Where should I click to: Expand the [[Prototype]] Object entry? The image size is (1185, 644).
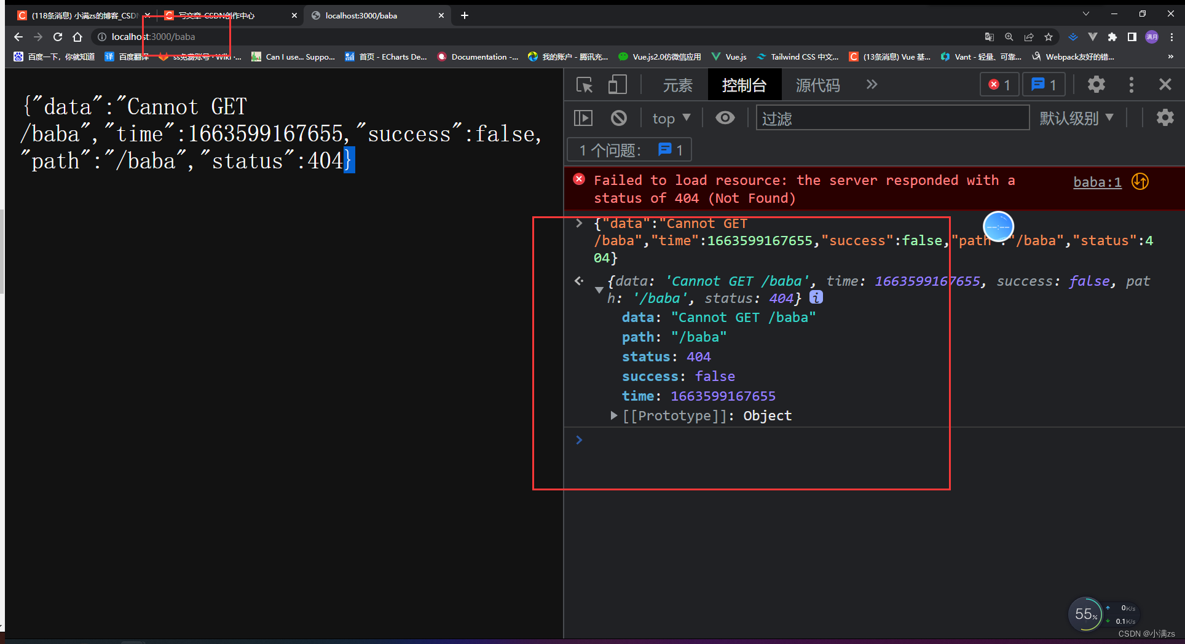[x=613, y=415]
